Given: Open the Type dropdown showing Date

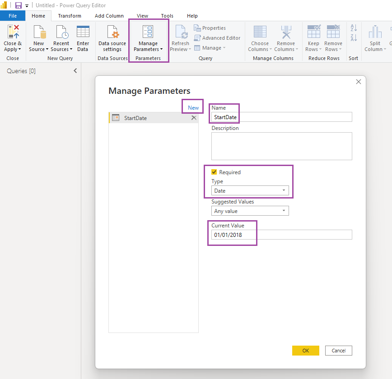Looking at the screenshot, I should point(250,190).
